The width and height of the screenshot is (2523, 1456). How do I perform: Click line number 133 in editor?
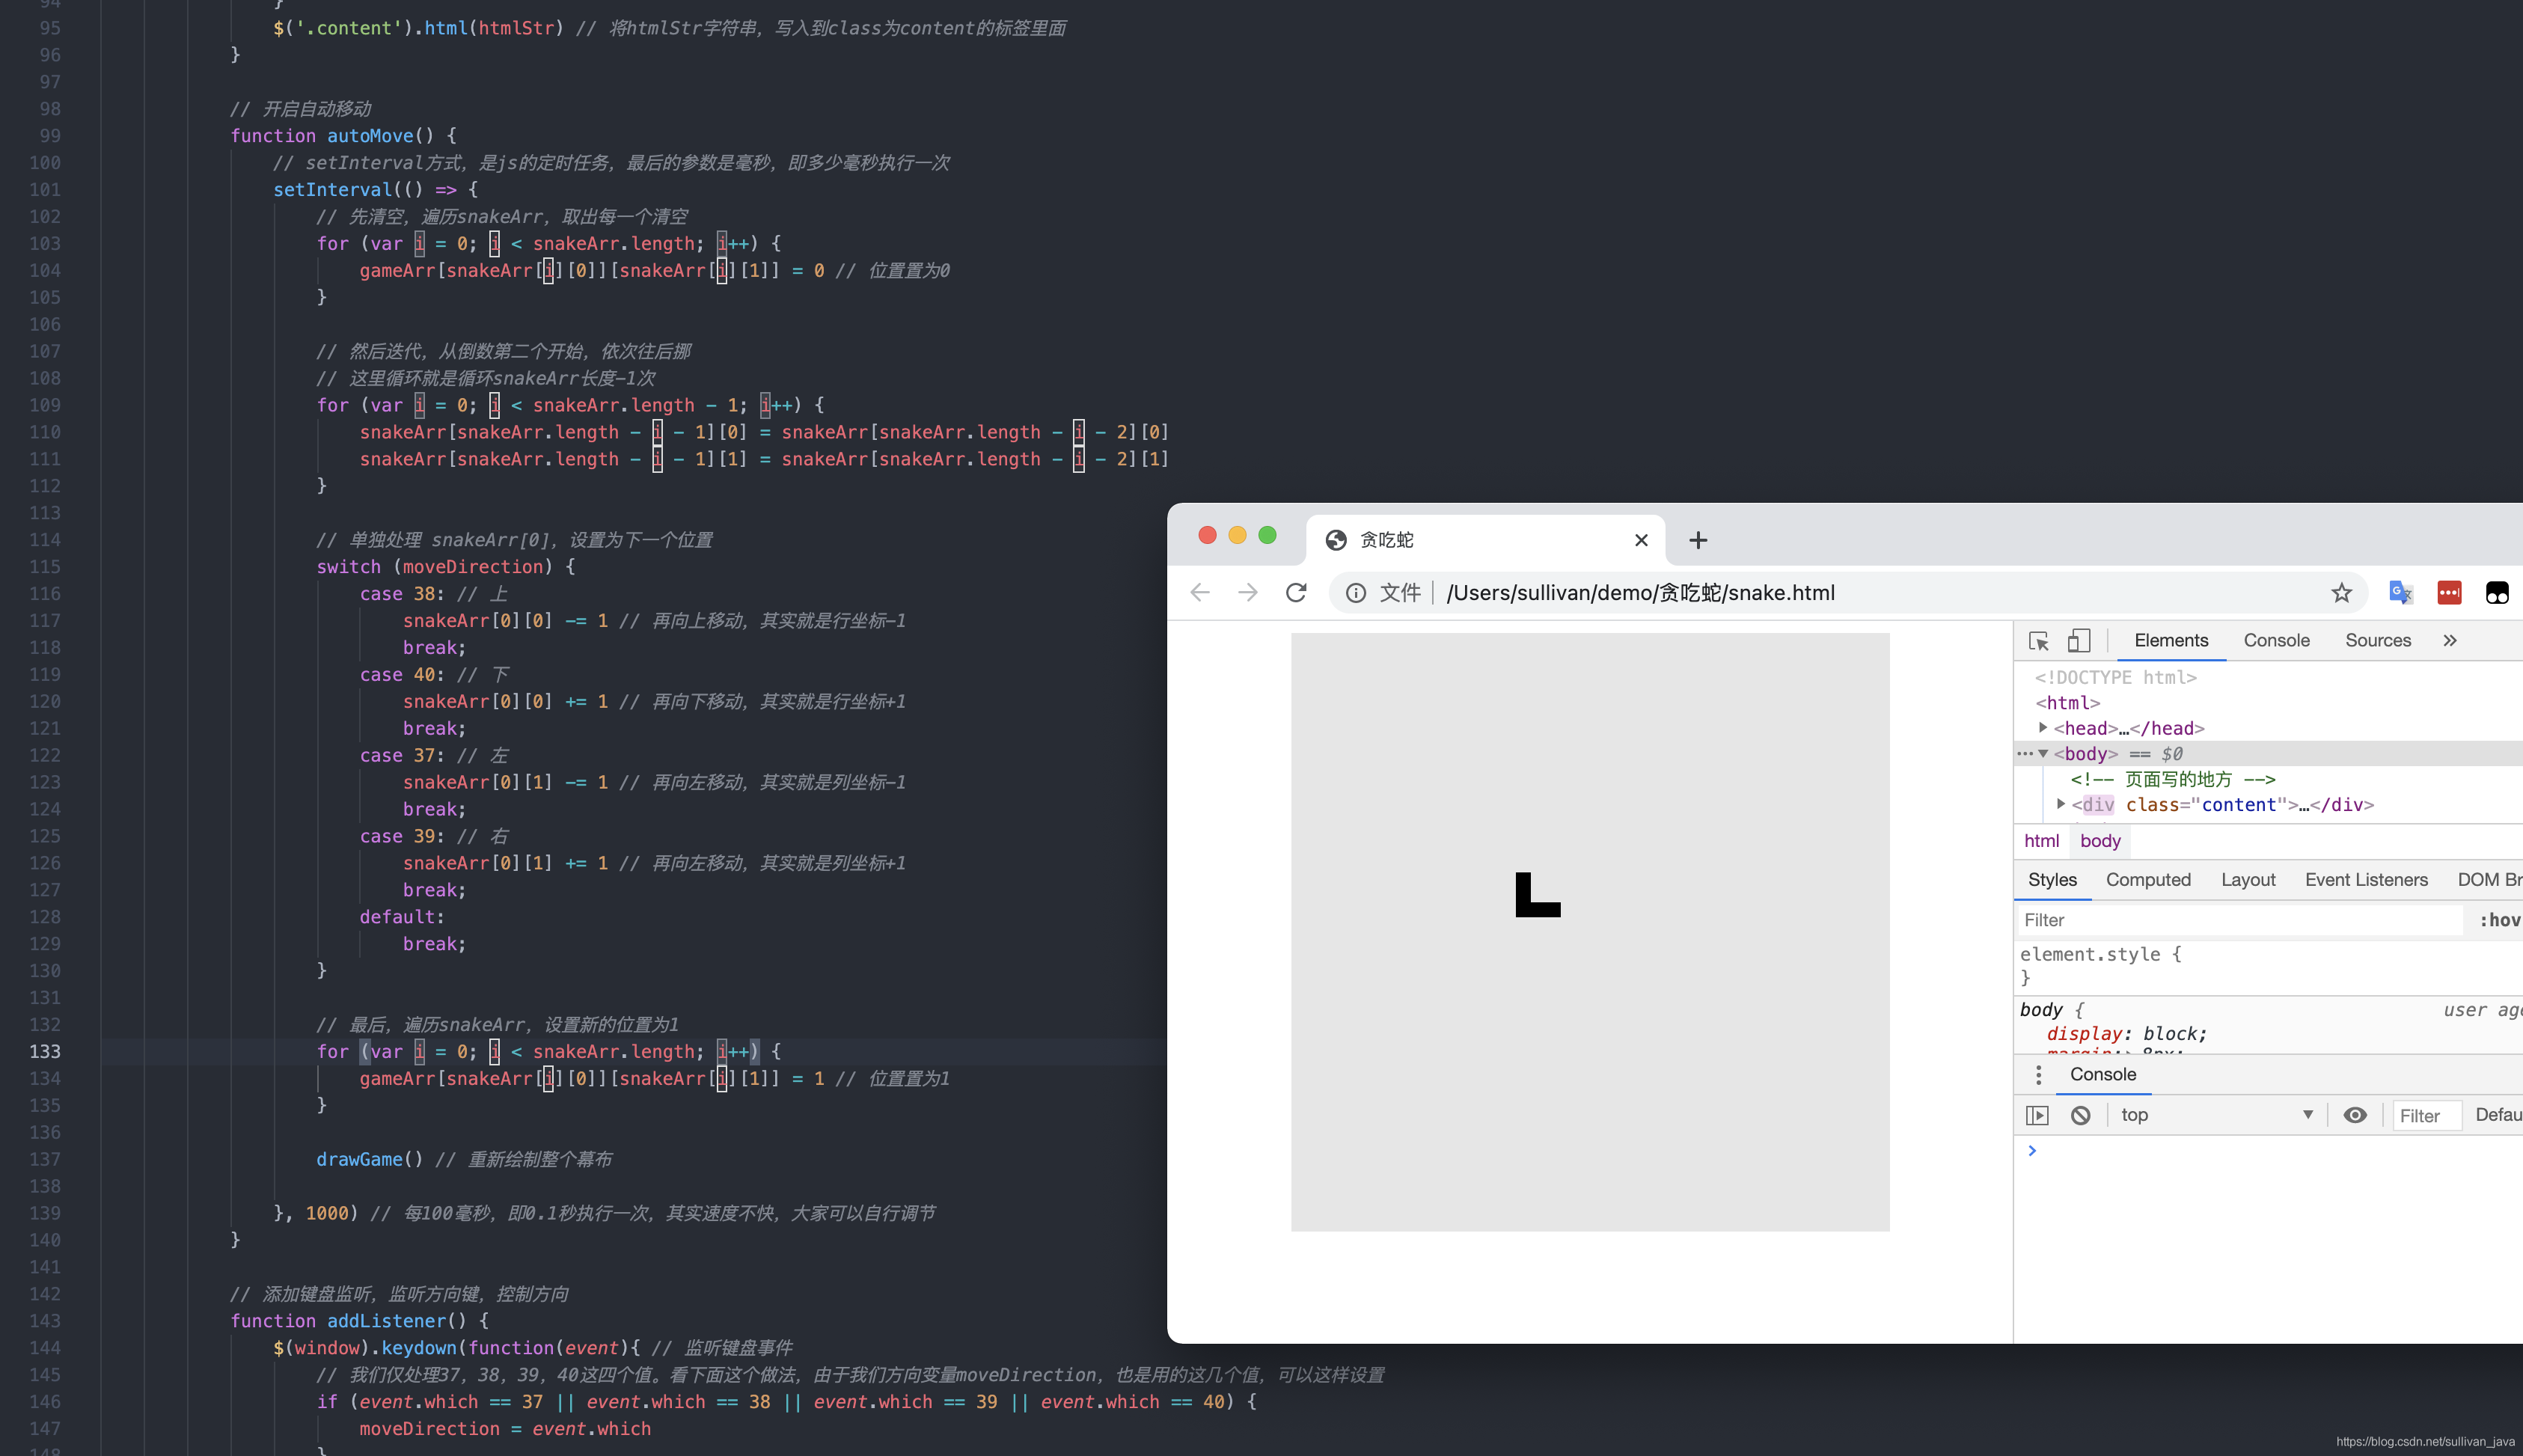pyautogui.click(x=45, y=1052)
